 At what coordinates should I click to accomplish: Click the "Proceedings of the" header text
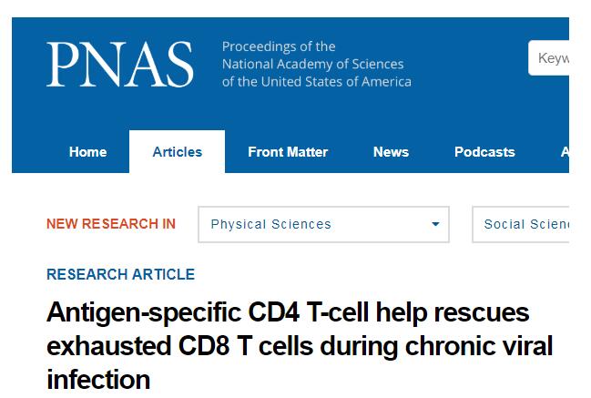pyautogui.click(x=279, y=46)
